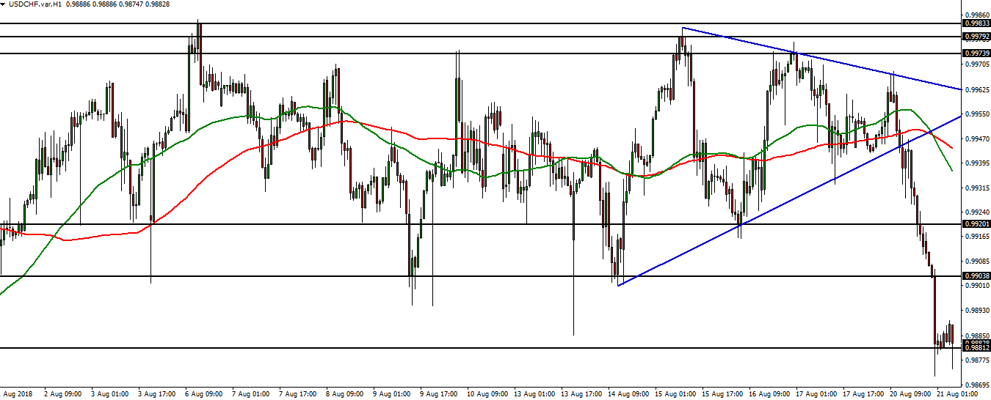Viewport: 991px width, 400px height.
Task: Click the 21 Aug 01:00 time label
Action: pos(956,394)
